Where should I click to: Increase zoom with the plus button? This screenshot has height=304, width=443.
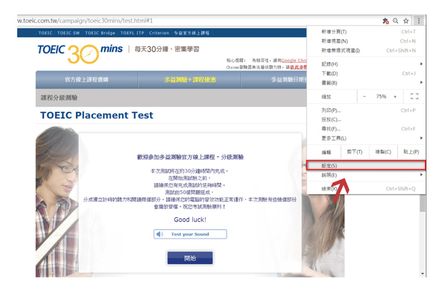(395, 97)
